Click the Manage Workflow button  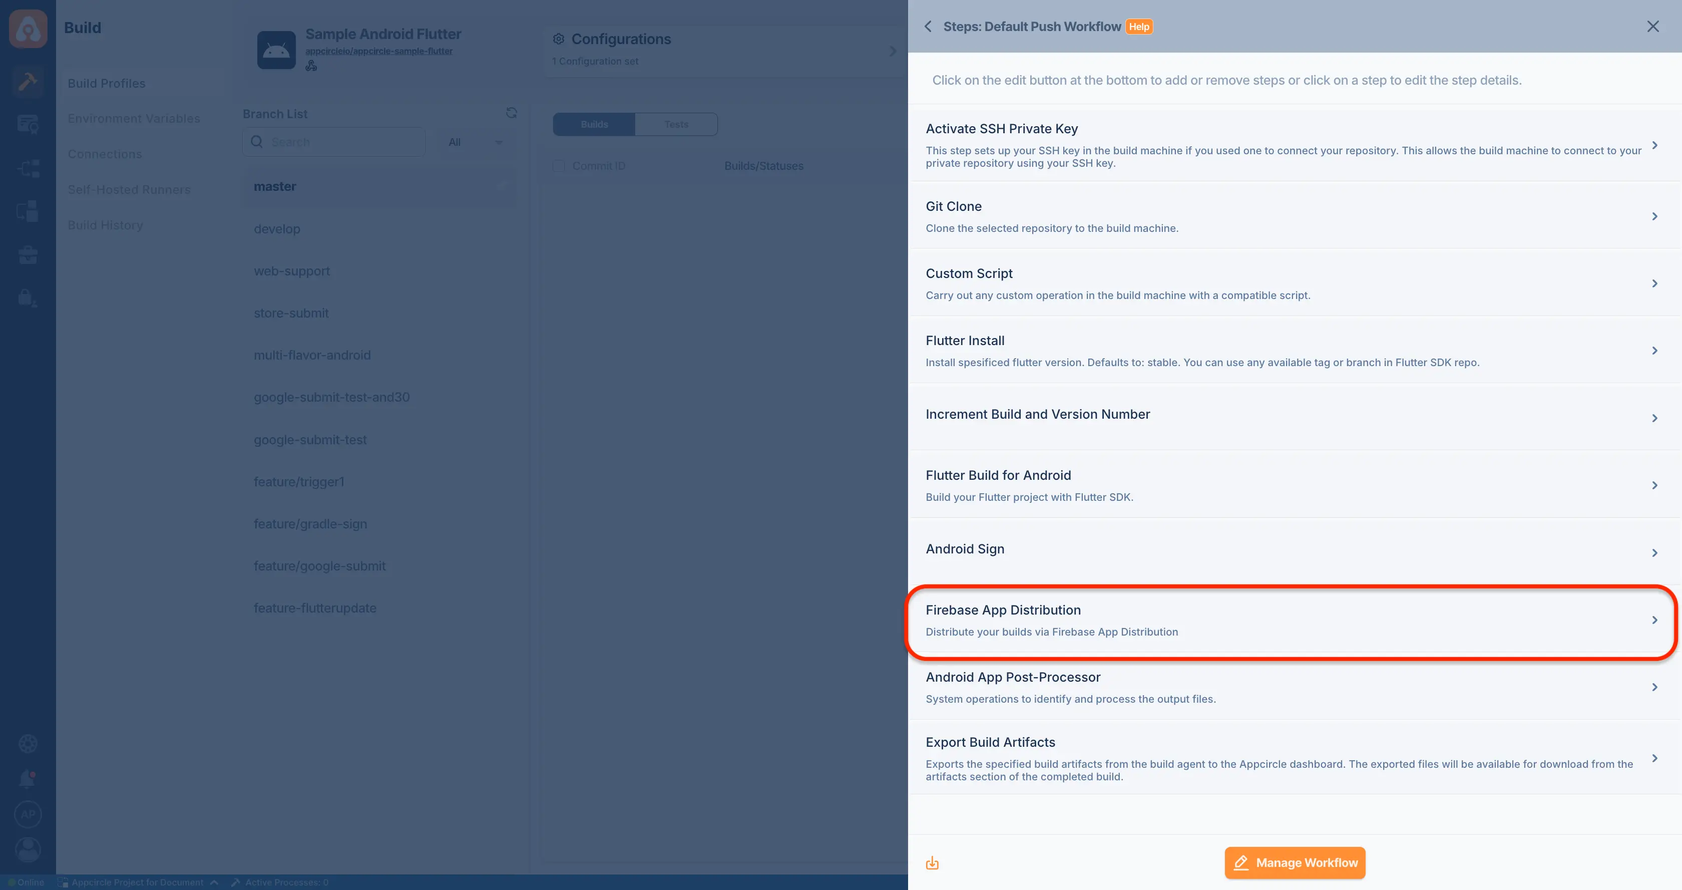[x=1294, y=862]
